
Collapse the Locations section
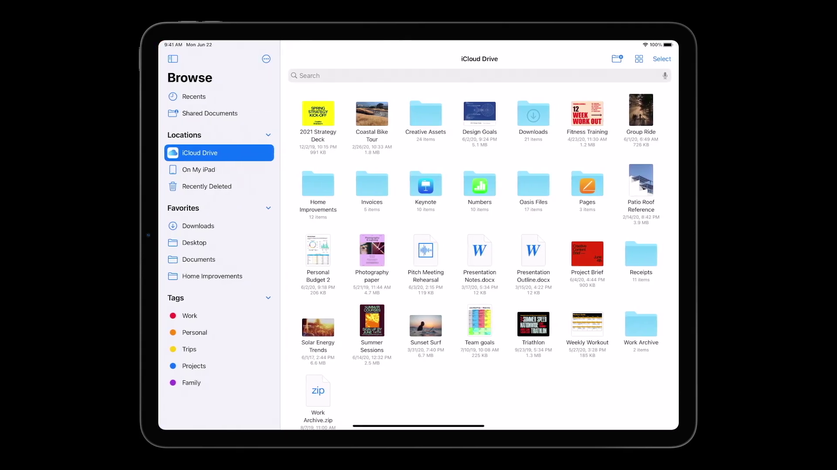click(x=269, y=135)
